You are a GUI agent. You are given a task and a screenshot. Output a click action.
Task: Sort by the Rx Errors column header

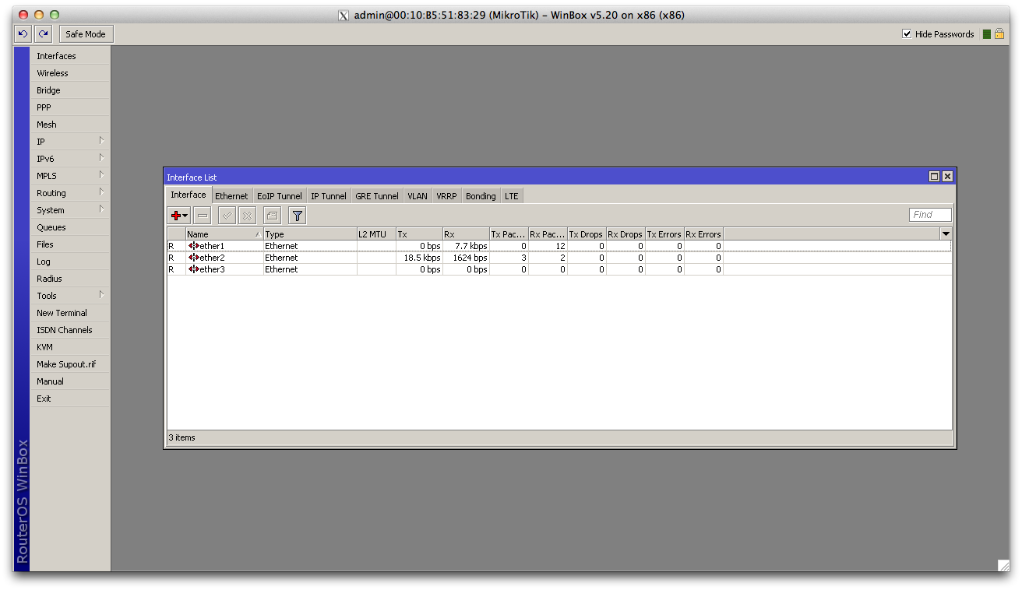(x=703, y=234)
